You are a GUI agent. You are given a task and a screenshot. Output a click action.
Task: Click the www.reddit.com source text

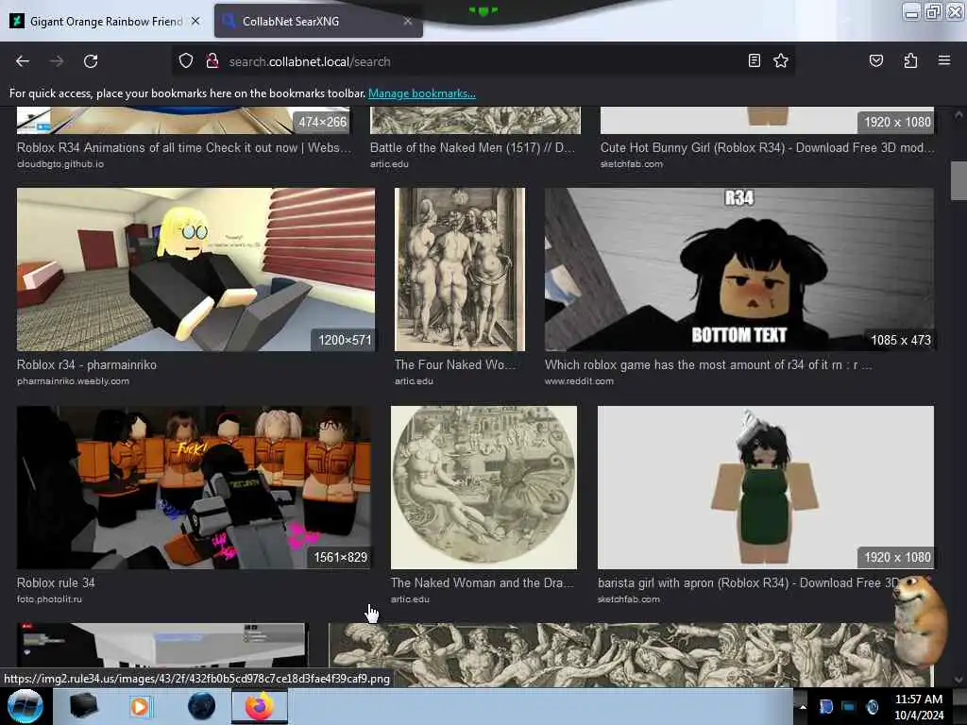[x=579, y=381]
